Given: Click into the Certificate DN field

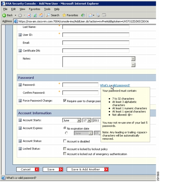Looking at the screenshot, I should pos(96,50).
